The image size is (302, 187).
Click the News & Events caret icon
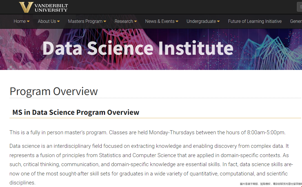point(177,21)
